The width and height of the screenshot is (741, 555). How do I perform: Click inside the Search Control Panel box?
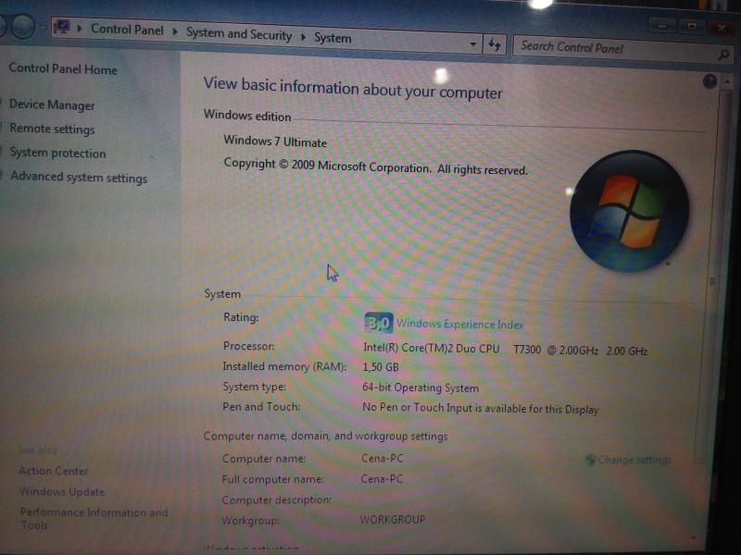(611, 48)
